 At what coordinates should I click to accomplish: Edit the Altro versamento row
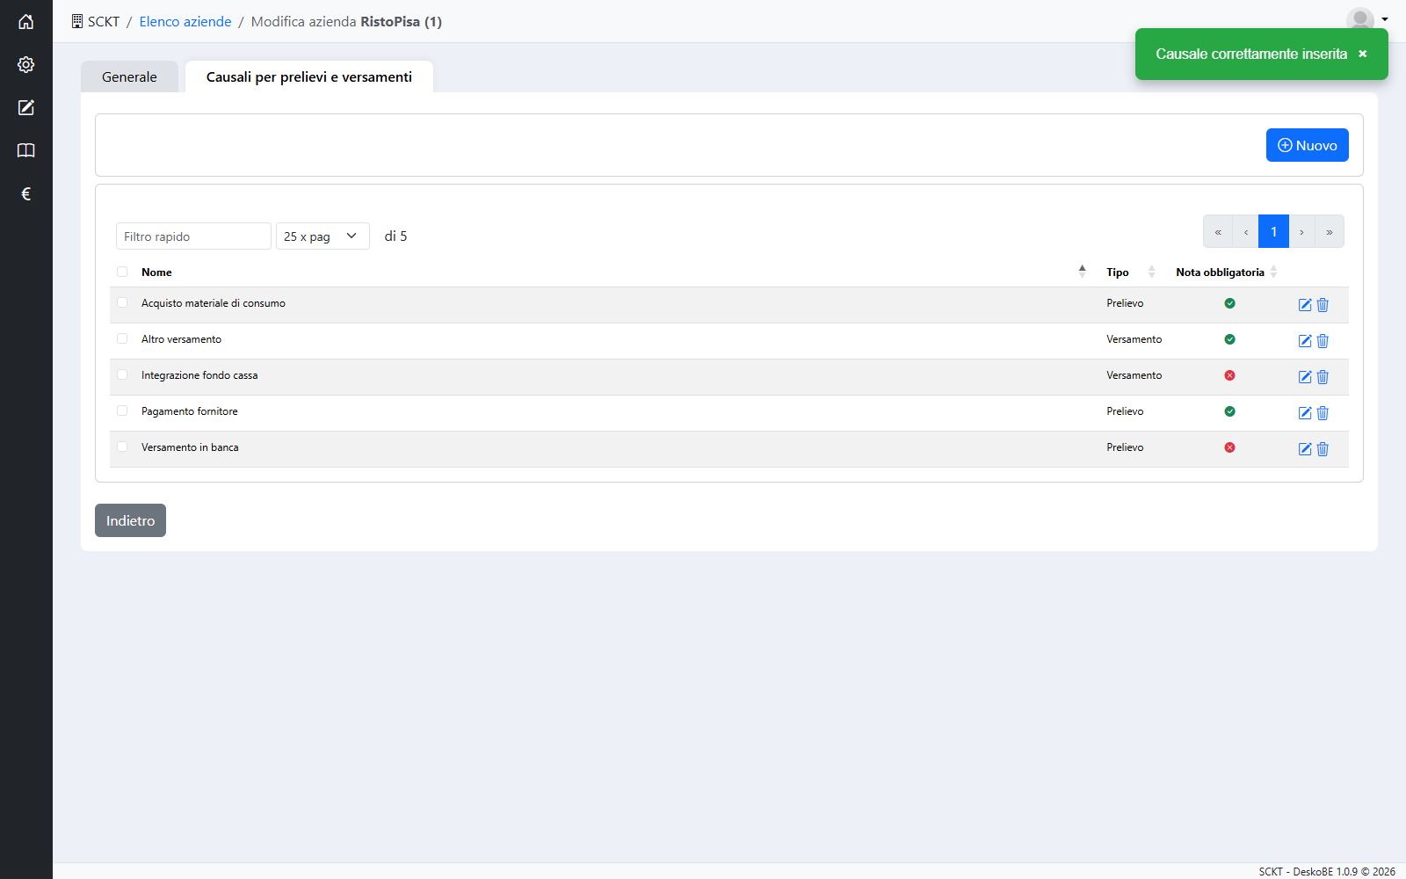pos(1305,341)
